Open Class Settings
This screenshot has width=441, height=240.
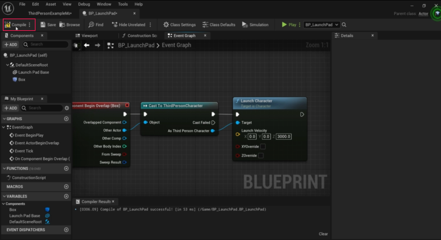(x=180, y=25)
